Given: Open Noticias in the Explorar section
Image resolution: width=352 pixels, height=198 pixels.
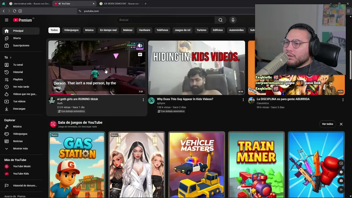Looking at the screenshot, I should (x=21, y=141).
